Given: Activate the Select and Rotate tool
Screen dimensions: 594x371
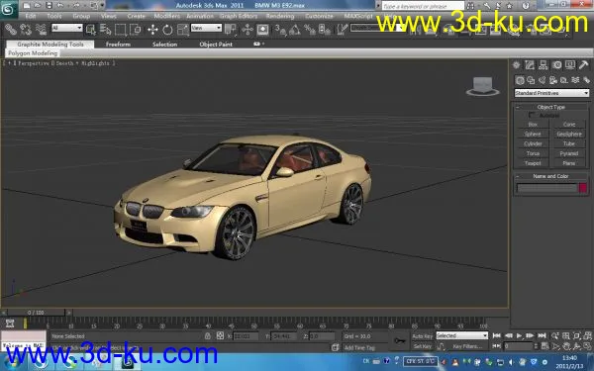Looking at the screenshot, I should point(167,29).
